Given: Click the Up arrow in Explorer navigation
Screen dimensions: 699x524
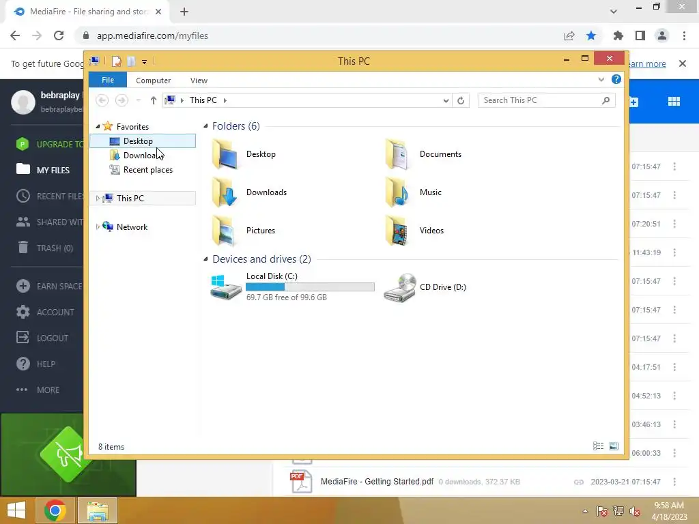Looking at the screenshot, I should [x=154, y=100].
